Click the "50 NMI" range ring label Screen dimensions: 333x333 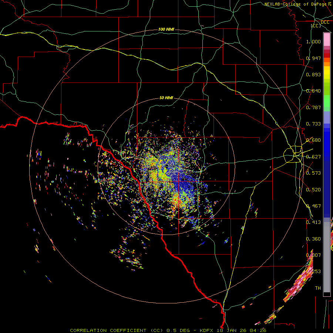(166, 98)
